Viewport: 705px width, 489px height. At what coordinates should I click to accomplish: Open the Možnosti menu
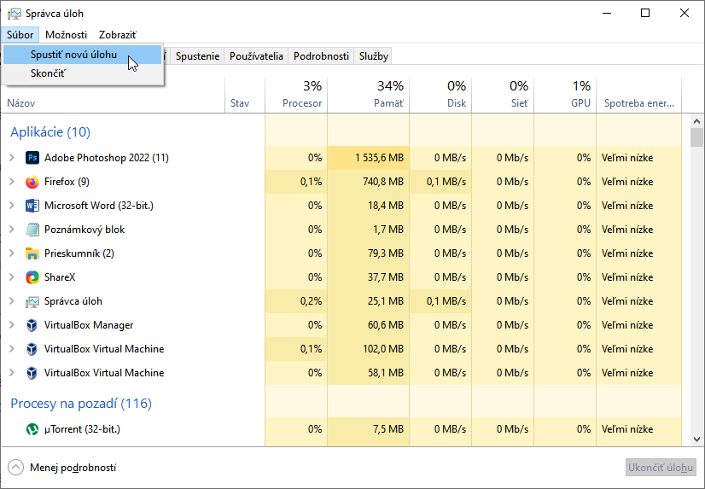pos(66,35)
